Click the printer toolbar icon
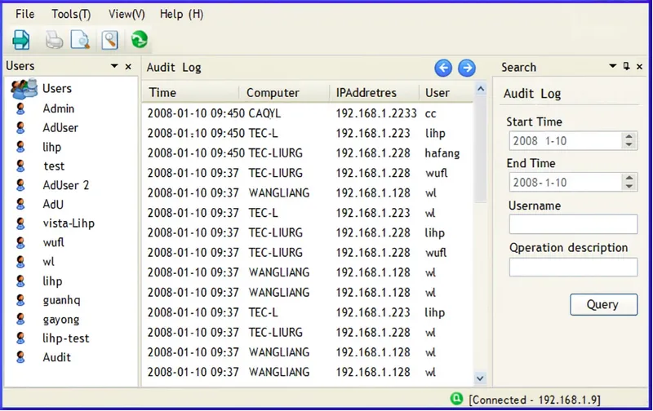 [x=54, y=40]
